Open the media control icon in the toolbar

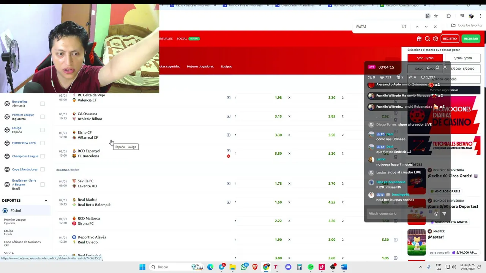[x=462, y=16]
